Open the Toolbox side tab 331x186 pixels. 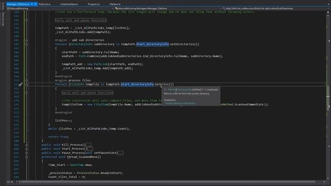(3, 6)
